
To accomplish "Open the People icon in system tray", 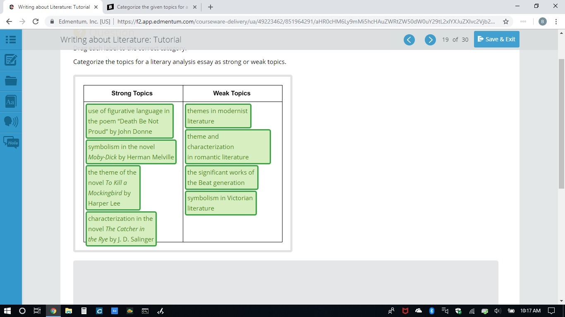I will click(391, 311).
